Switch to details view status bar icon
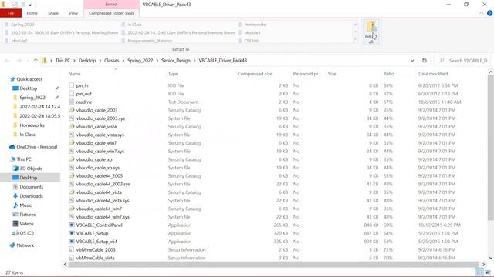Screen dimensions: 494x277 pyautogui.click(x=479, y=272)
